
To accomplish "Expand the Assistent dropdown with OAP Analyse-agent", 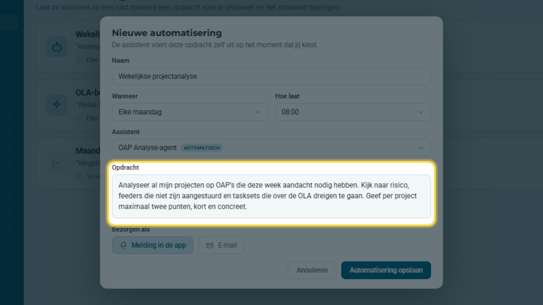I will [x=271, y=148].
